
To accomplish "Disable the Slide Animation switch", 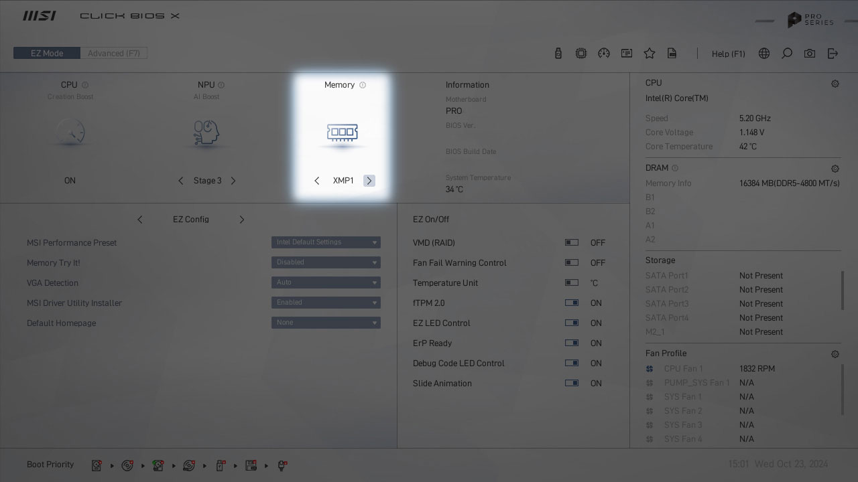I will tap(571, 384).
